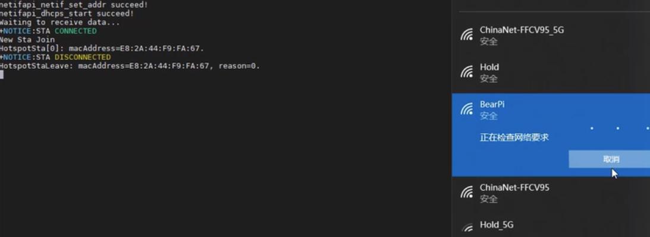Click the ChinaNet-FFCV95 Wi-Fi signal icon
The image size is (650, 237).
click(467, 192)
